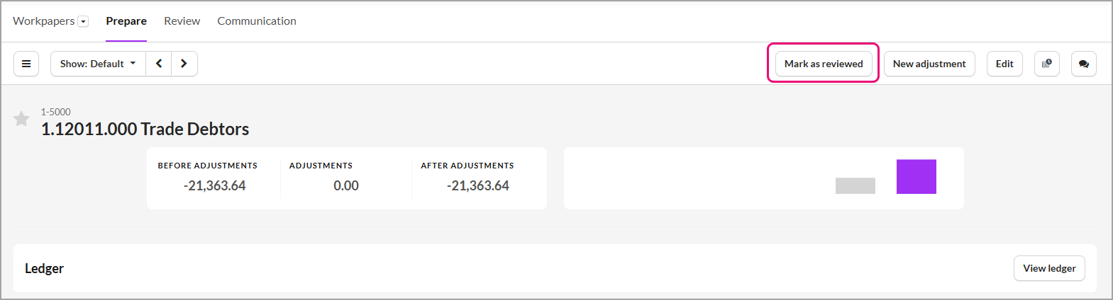Open the history clock icon
The width and height of the screenshot is (1113, 300).
tap(1046, 64)
